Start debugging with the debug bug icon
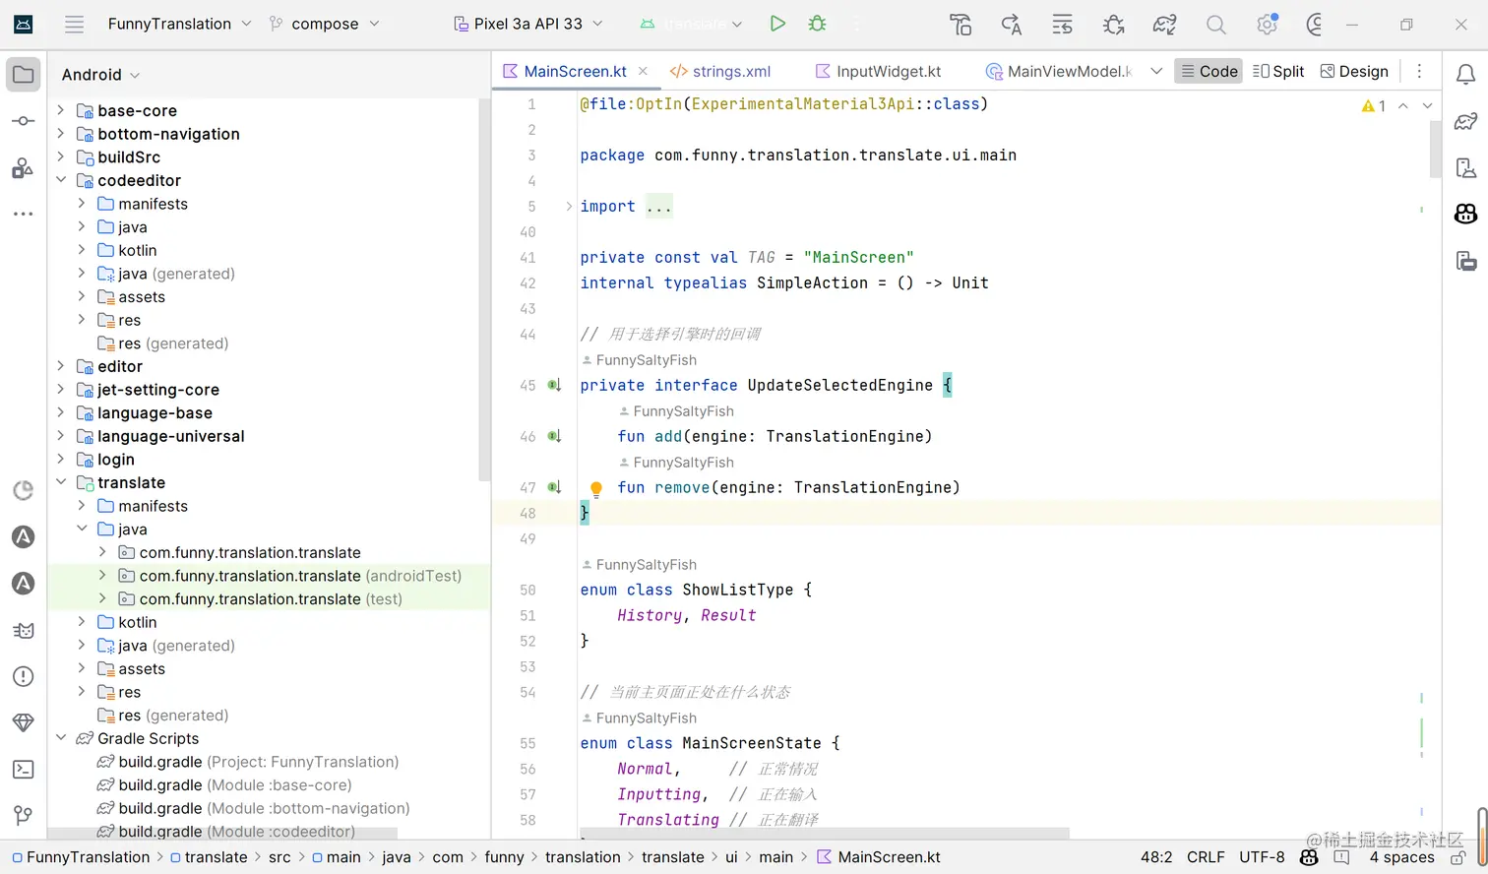 [817, 24]
